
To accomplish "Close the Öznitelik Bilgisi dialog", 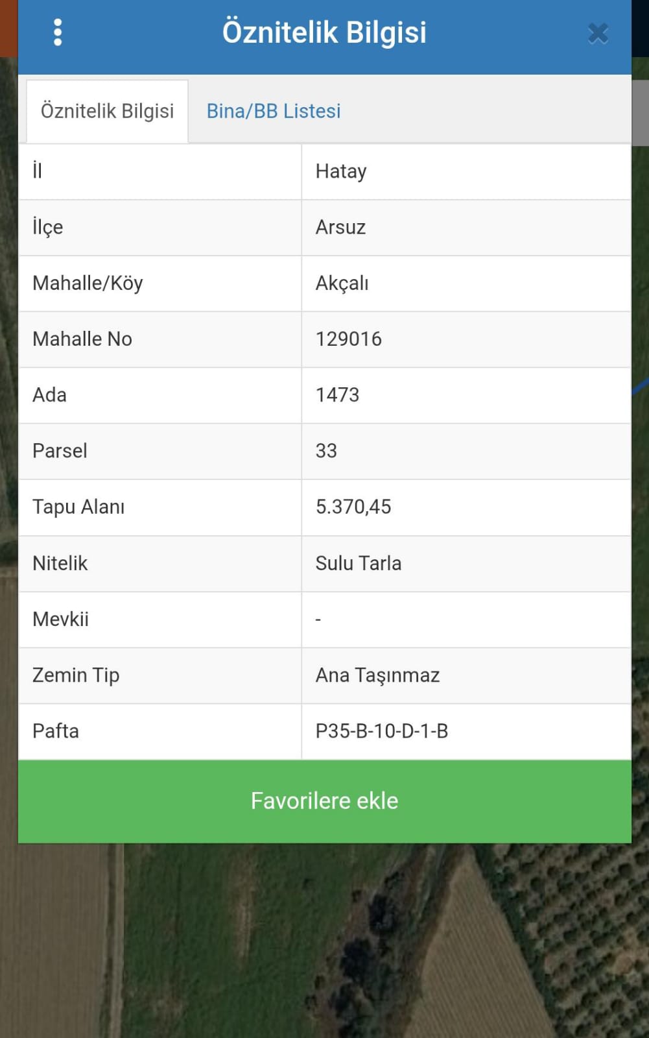I will coord(598,33).
